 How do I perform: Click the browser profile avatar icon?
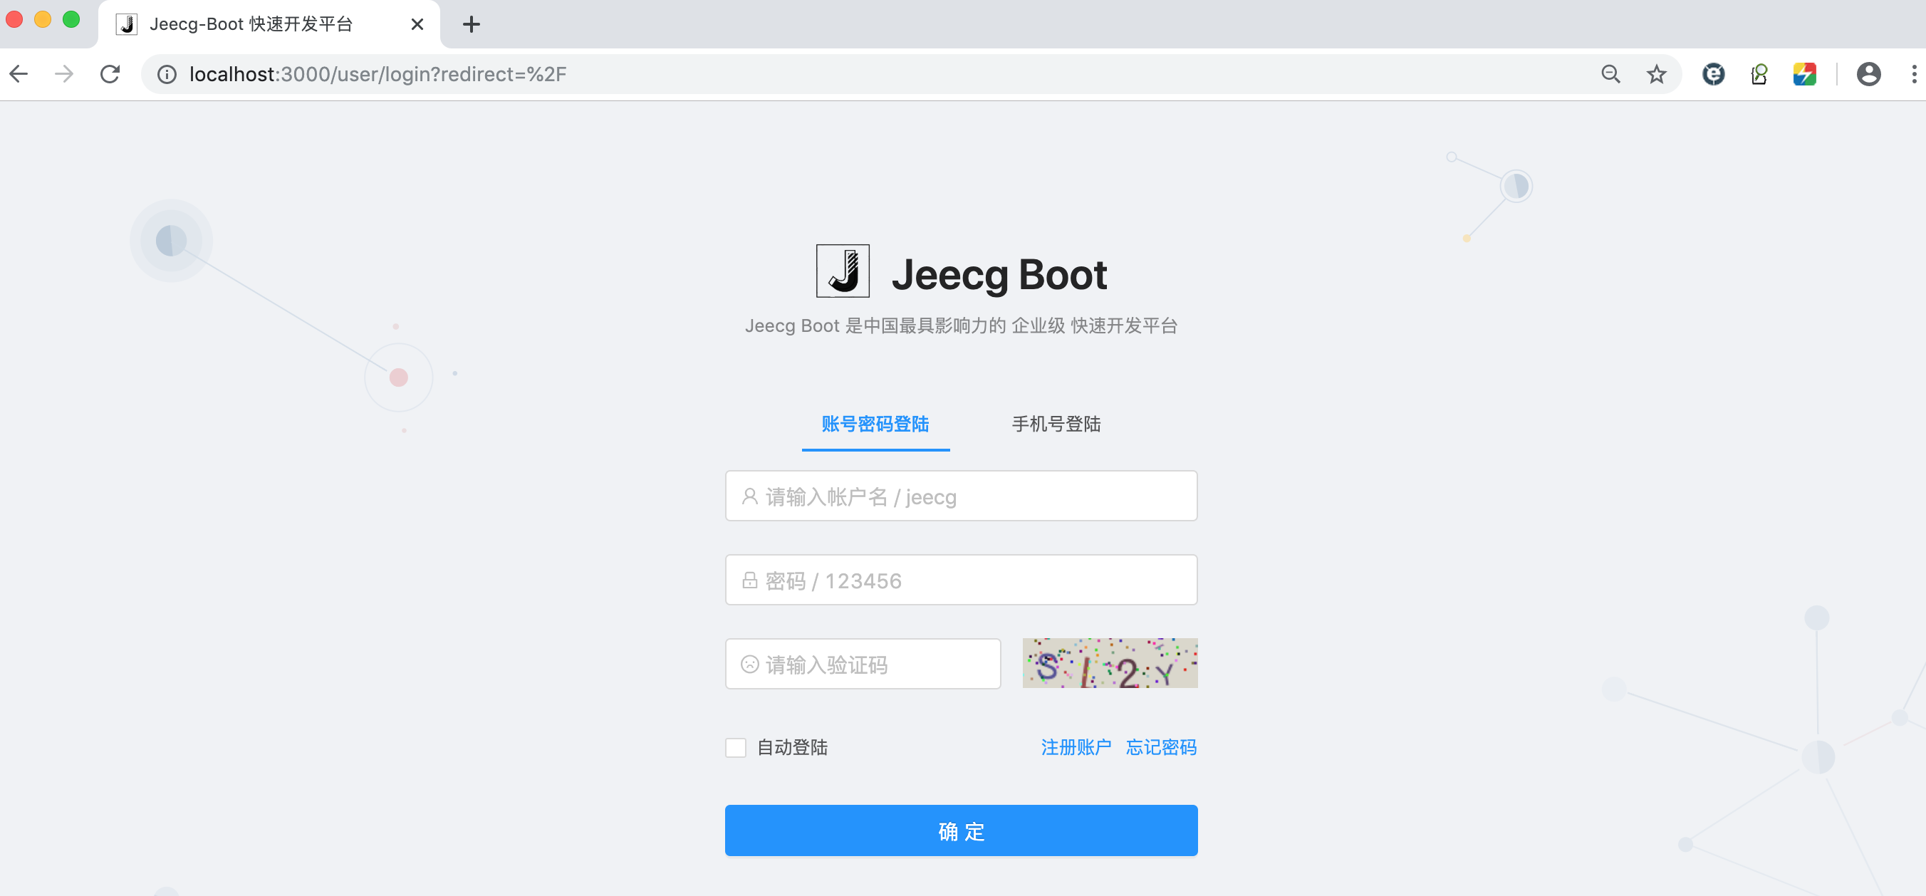tap(1868, 73)
